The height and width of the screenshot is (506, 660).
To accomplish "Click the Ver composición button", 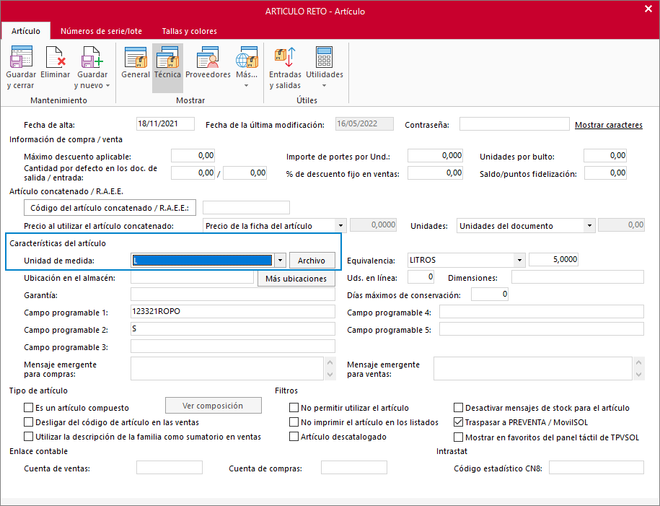I will 213,406.
